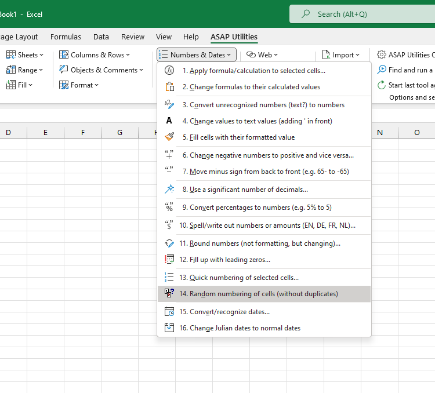Click in the Search (Alt+Q) field
Screen dimensions: 435x393
(x=362, y=14)
